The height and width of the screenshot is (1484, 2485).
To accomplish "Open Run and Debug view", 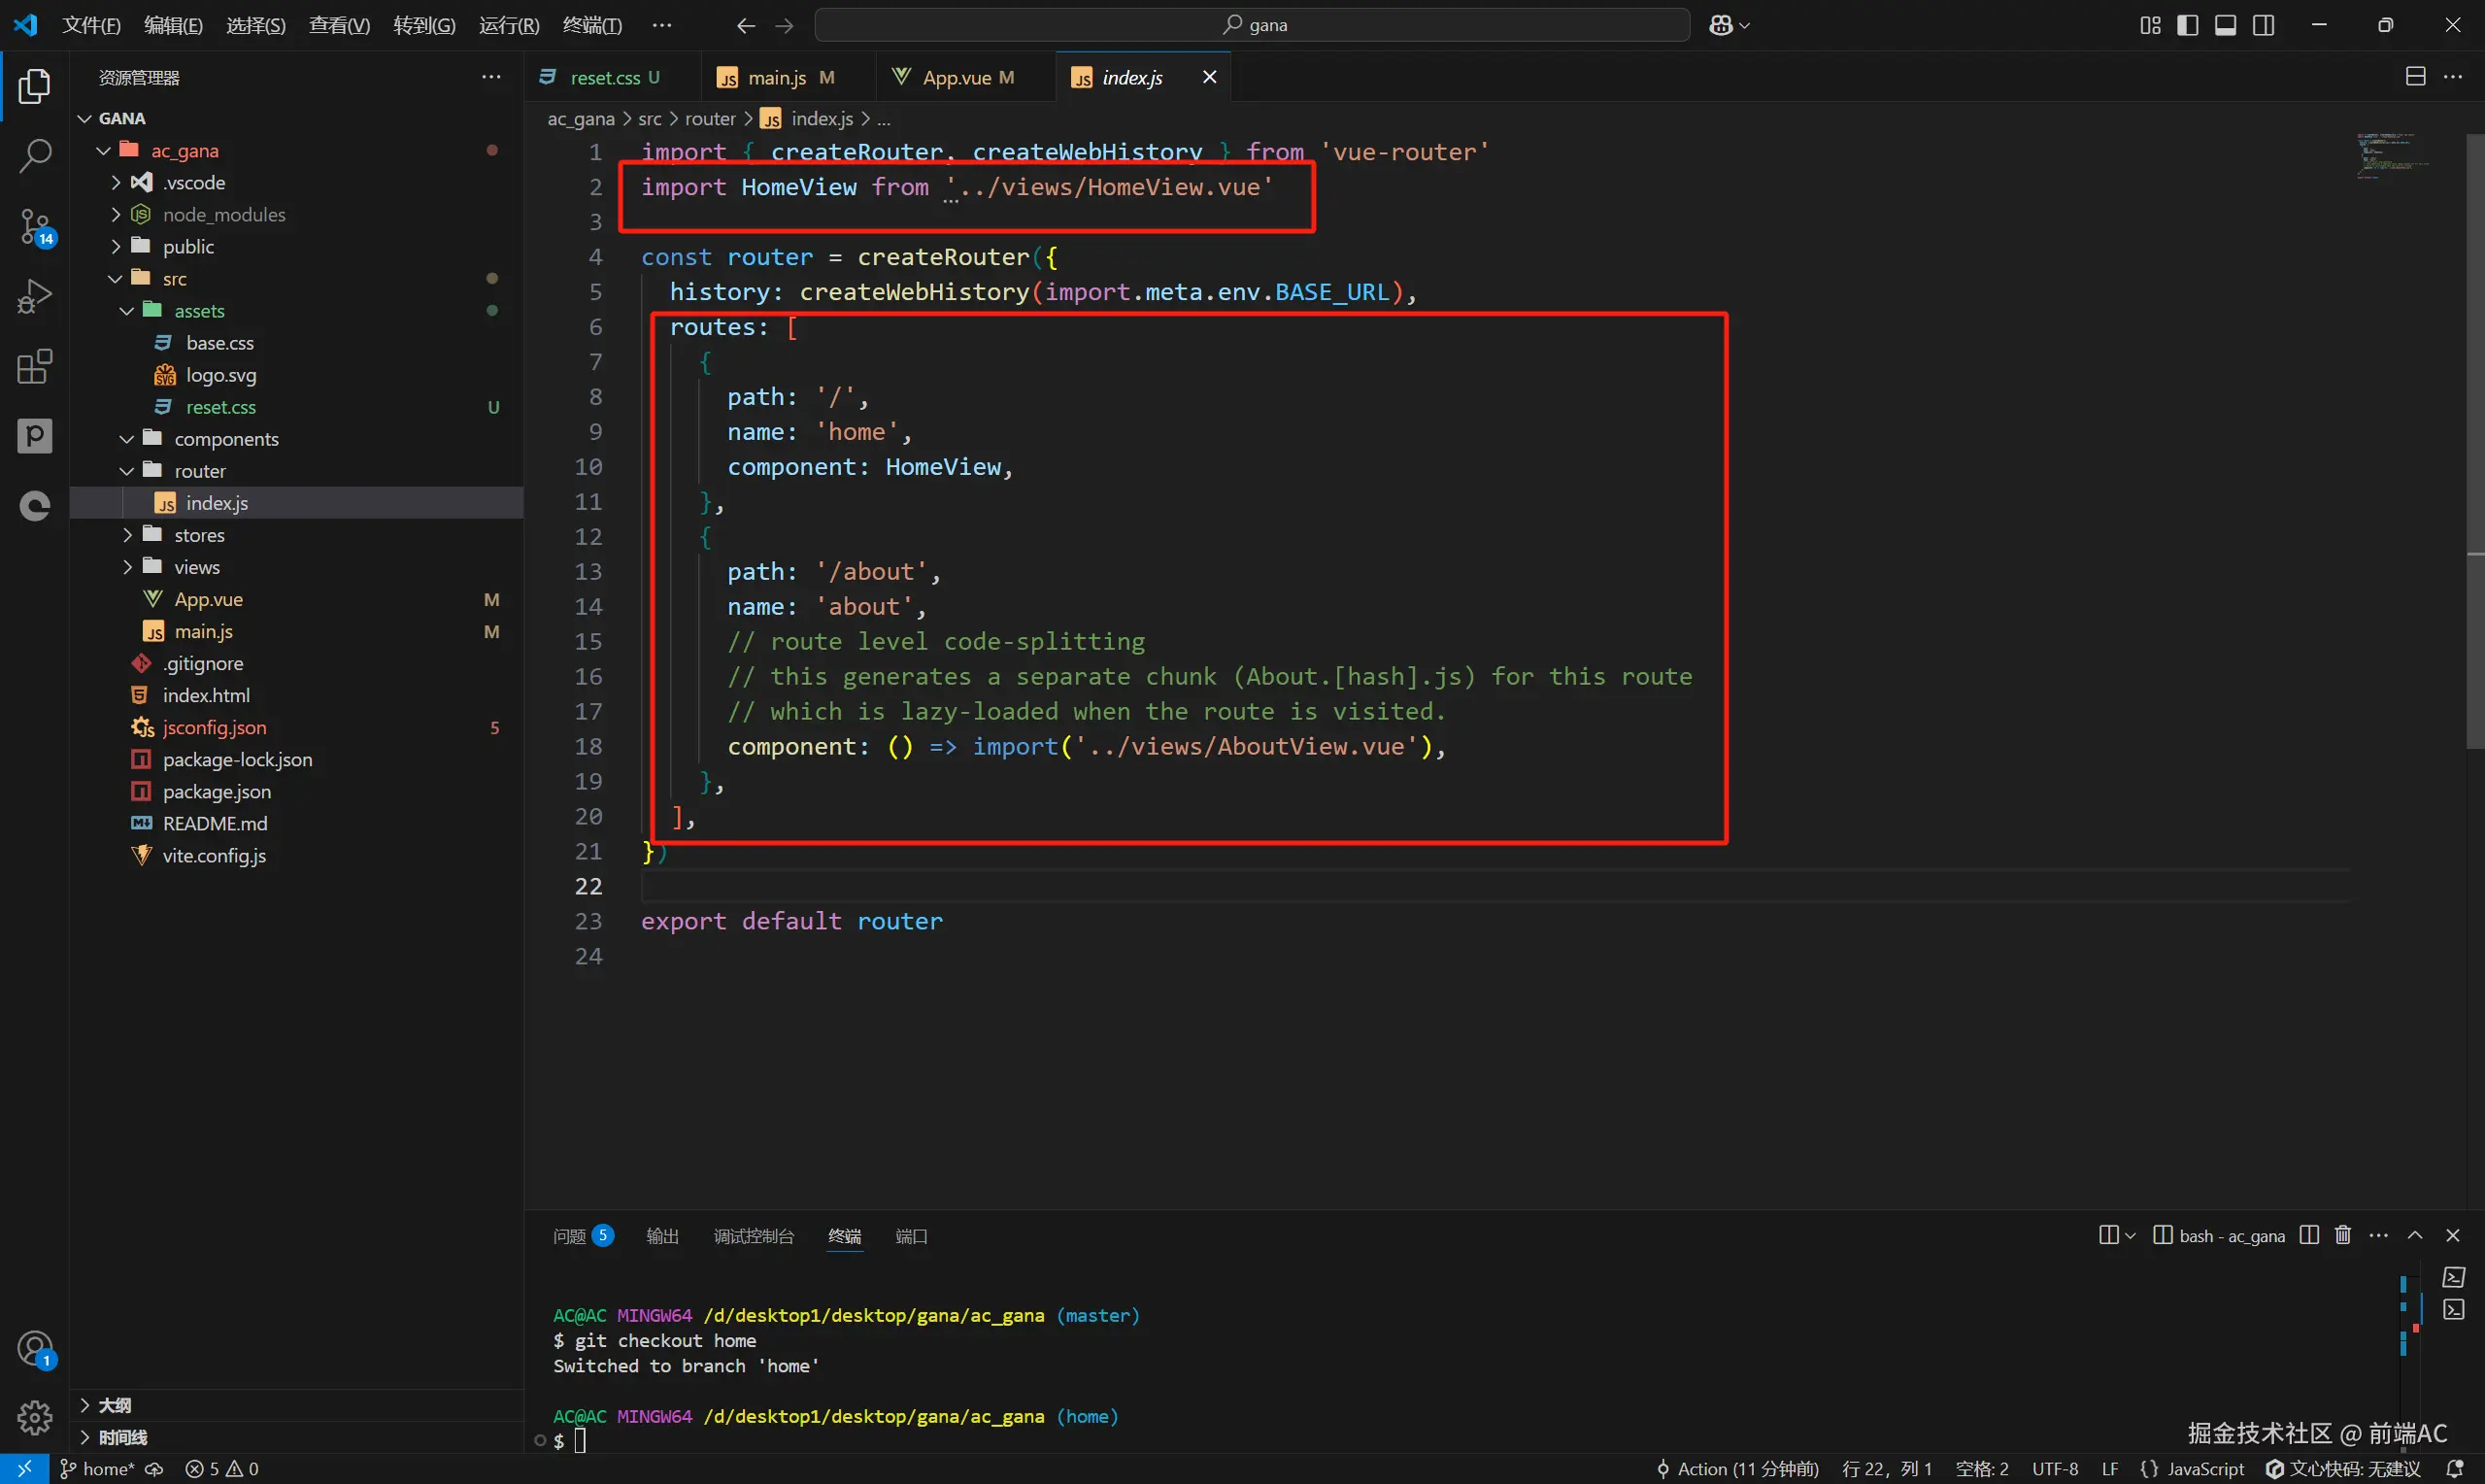I will point(35,296).
